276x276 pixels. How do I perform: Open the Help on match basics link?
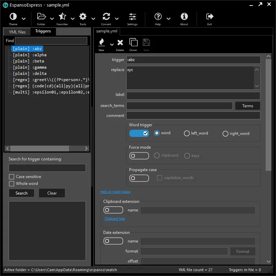[x=115, y=192]
